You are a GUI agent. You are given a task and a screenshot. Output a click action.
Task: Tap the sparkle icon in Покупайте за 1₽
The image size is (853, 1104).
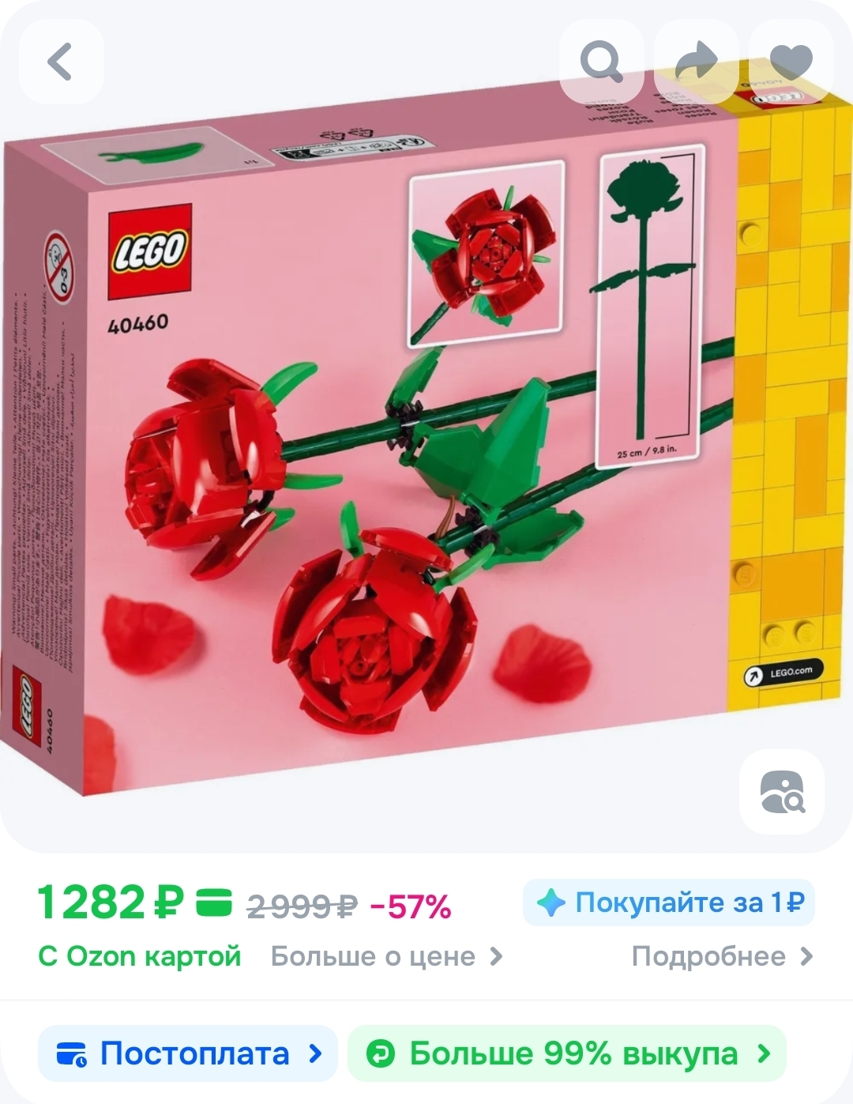click(x=551, y=902)
